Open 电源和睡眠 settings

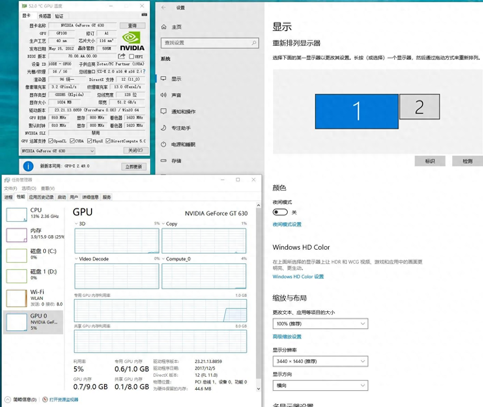pos(183,144)
